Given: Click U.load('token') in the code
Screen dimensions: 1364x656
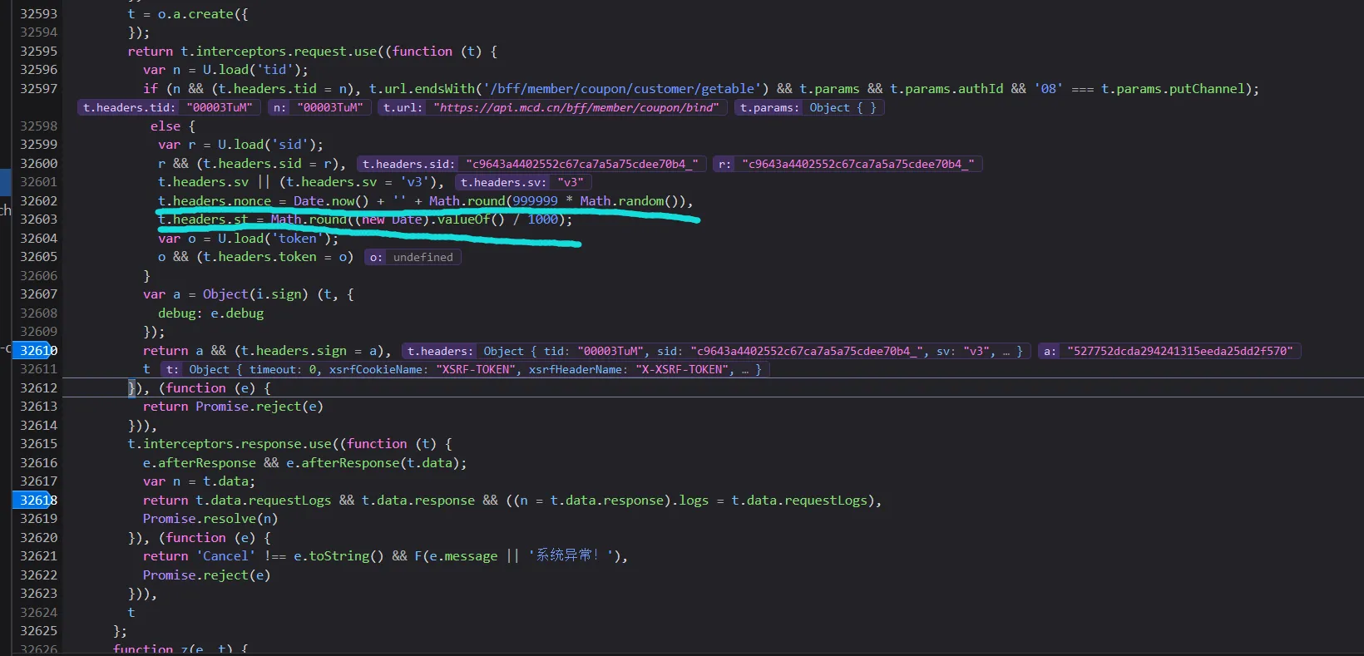Looking at the screenshot, I should 274,239.
